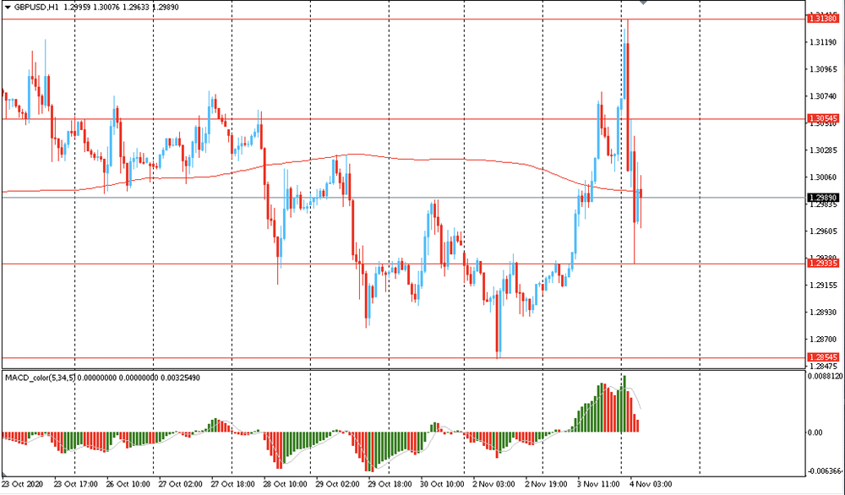Screen dimensions: 845x495
Task: Click the 2 Nov 03:00 time label
Action: (494, 485)
